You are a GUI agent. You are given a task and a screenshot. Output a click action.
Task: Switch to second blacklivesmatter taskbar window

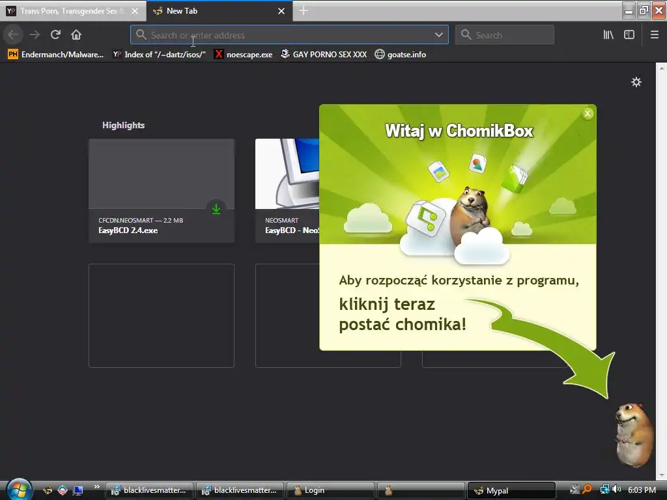click(240, 490)
